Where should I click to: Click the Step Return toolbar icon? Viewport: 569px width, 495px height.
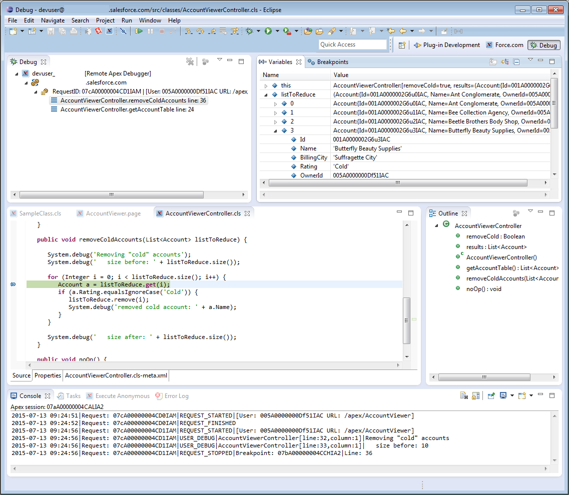[x=212, y=31]
